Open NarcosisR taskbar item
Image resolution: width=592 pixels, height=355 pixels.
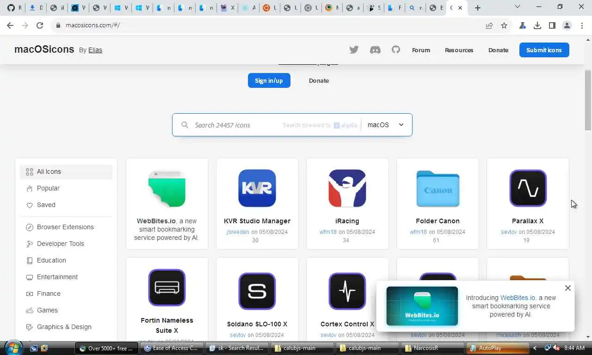tap(432, 348)
